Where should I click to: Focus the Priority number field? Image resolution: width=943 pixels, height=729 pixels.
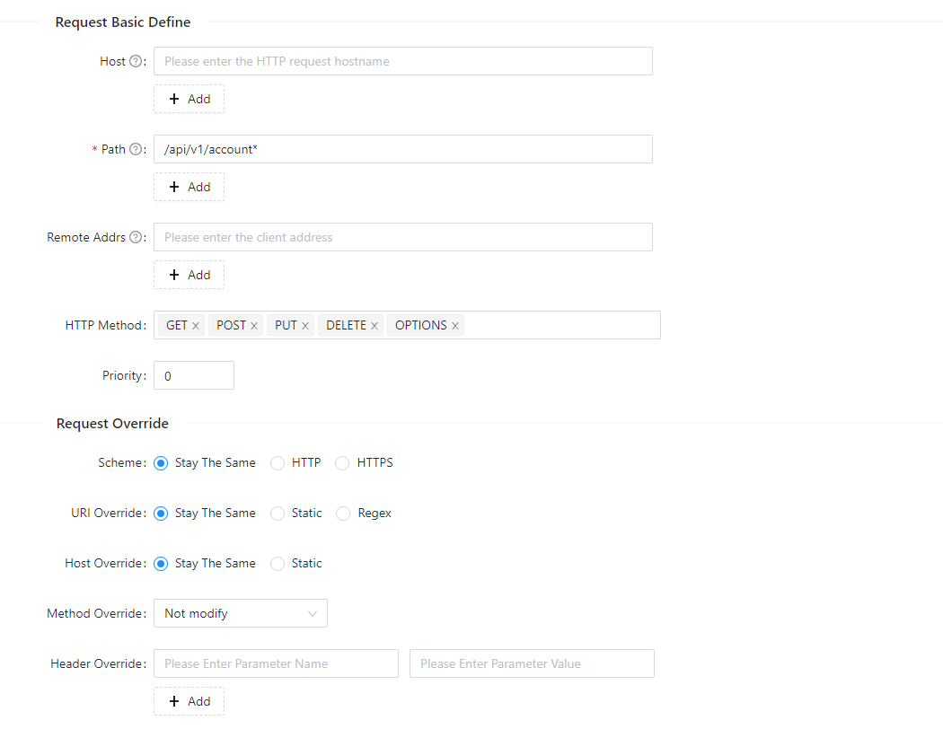pyautogui.click(x=194, y=376)
